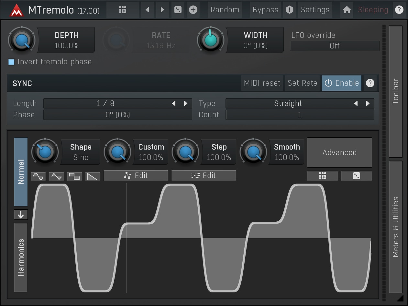Select the sawtooth wave shape icon

[93, 176]
